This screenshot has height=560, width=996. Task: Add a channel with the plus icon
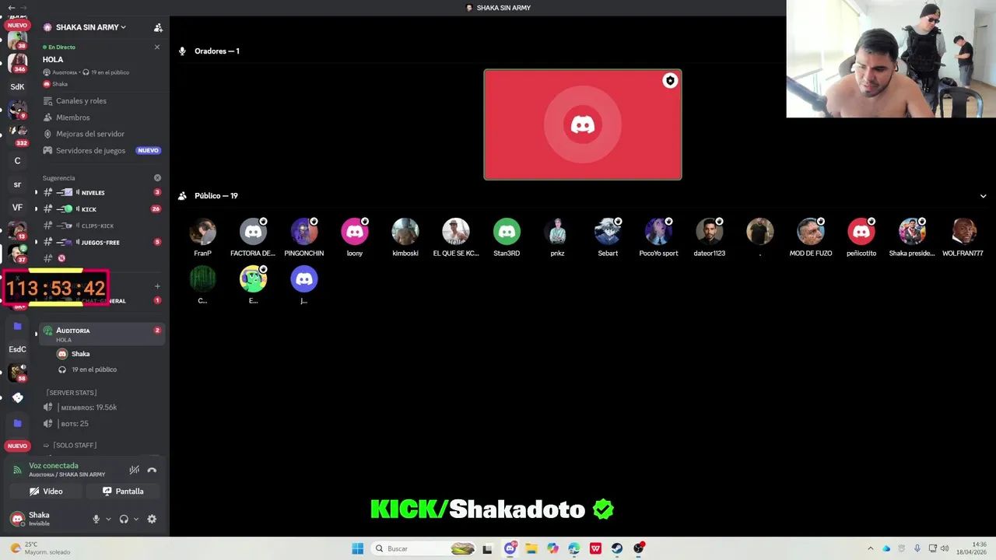(x=157, y=286)
